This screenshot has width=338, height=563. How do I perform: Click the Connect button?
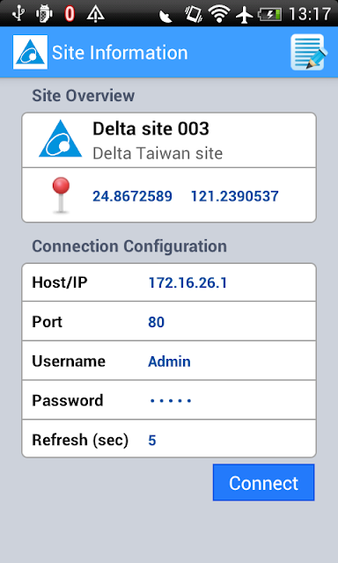pos(264,482)
